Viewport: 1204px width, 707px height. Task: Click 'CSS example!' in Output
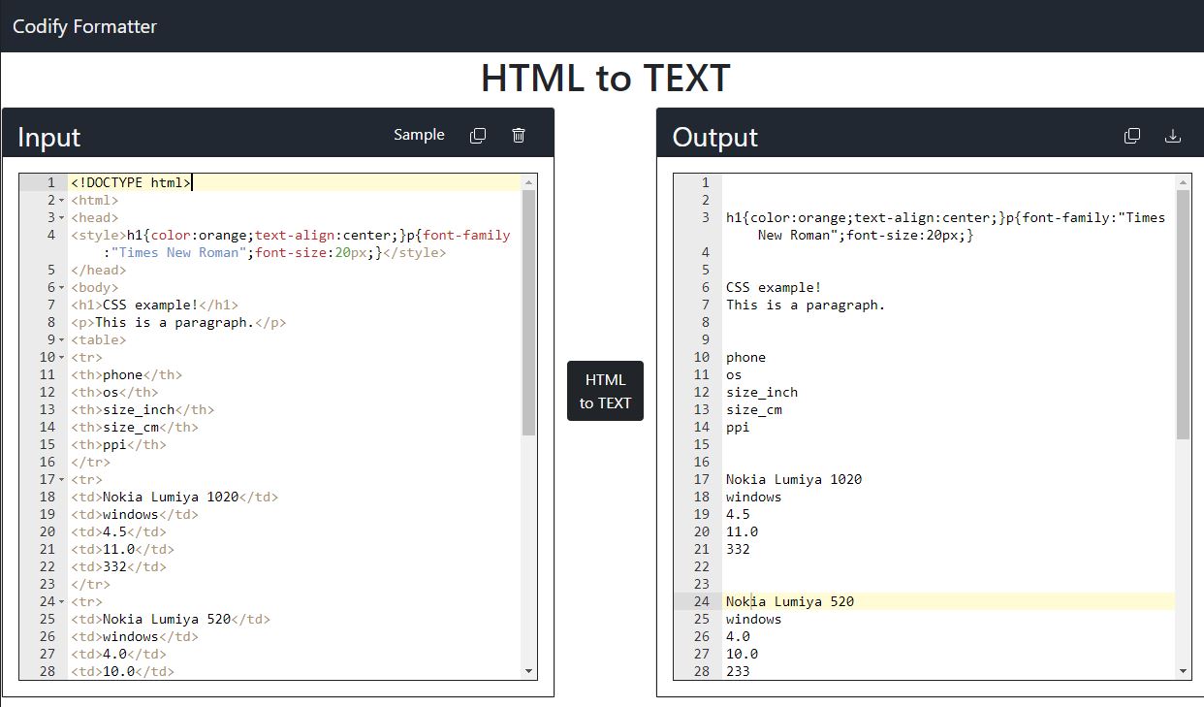[x=774, y=287]
